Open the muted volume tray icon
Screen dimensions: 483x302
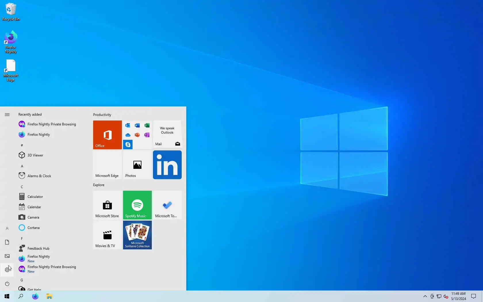pos(446,296)
